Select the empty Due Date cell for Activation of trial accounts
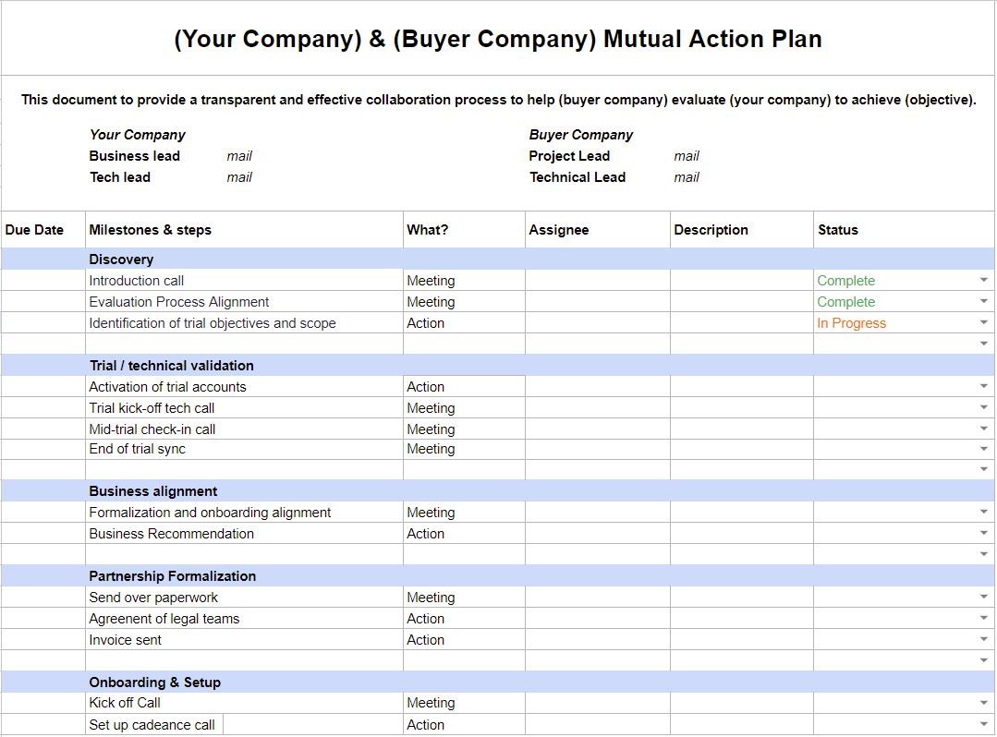The width and height of the screenshot is (997, 737). 42,386
